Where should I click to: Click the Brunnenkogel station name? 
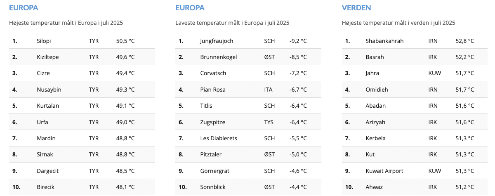tap(218, 57)
